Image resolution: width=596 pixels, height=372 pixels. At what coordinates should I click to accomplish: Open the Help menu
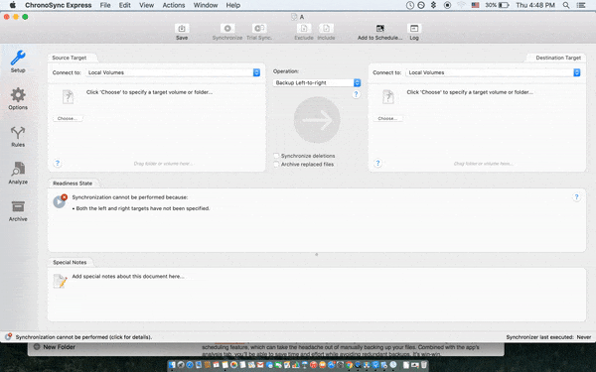point(233,5)
